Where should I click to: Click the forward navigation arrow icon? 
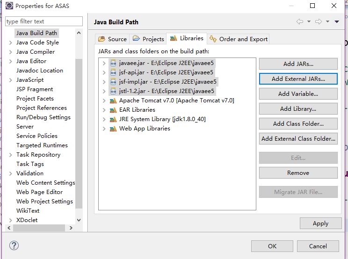(x=319, y=22)
